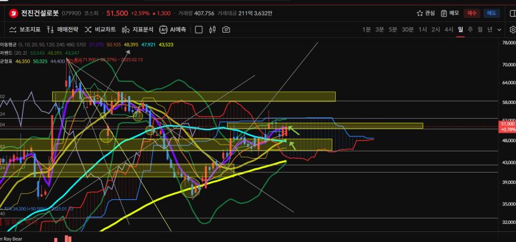Click the candlestick chart type icon
This screenshot has height=242, width=516.
coord(212,29)
